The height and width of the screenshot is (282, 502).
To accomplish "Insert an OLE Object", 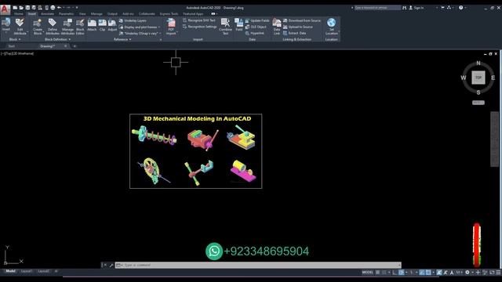I will 256,27.
